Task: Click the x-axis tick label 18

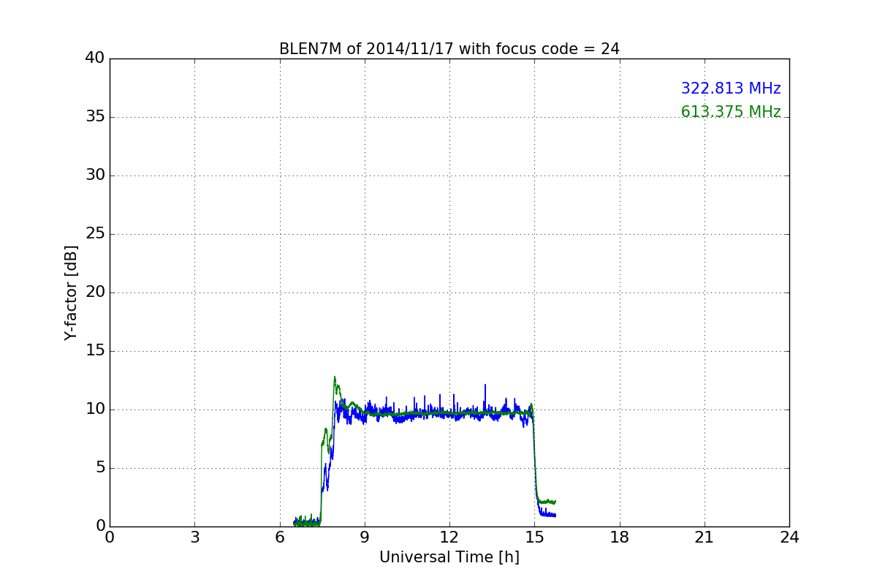Action: click(x=620, y=537)
